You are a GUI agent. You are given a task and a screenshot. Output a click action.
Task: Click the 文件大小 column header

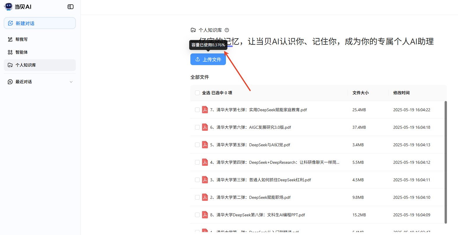(361, 93)
